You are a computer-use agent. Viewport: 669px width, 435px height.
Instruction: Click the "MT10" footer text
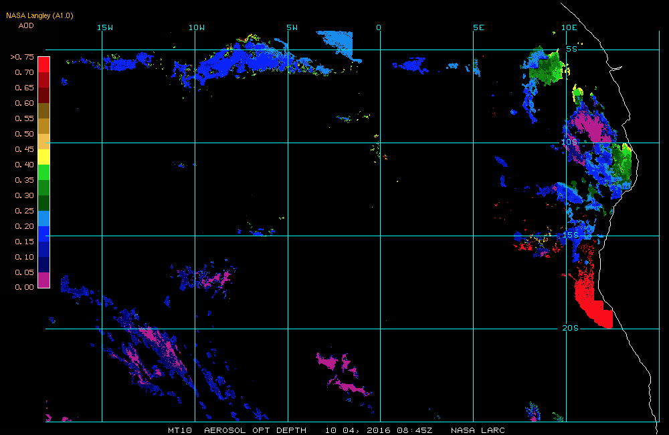180,430
